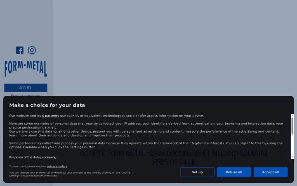Click the scrollbar up arrow in cookie dialog
The width and height of the screenshot is (297, 186).
click(x=292, y=115)
